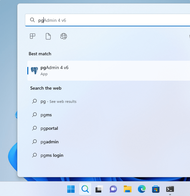Click the pgAdmin elephant app icon

tap(34, 71)
